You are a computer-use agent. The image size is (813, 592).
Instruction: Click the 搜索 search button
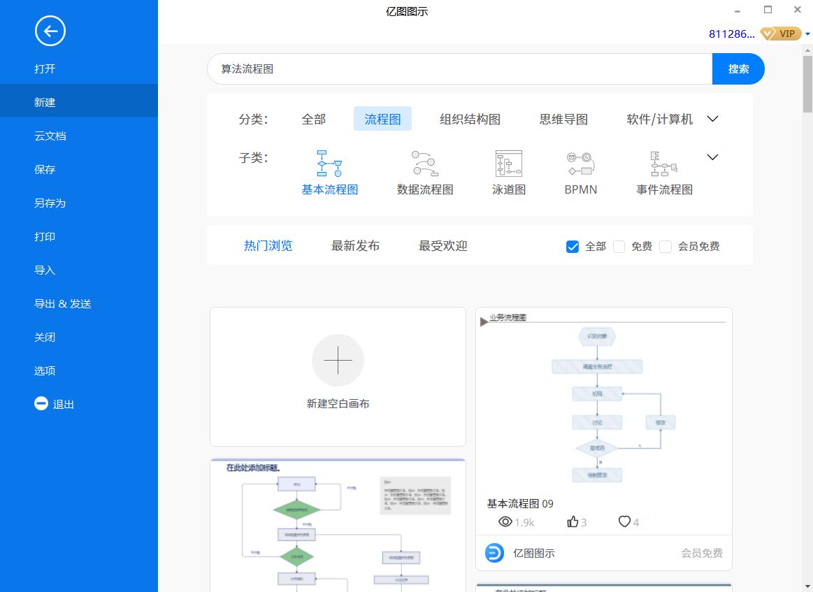(738, 68)
